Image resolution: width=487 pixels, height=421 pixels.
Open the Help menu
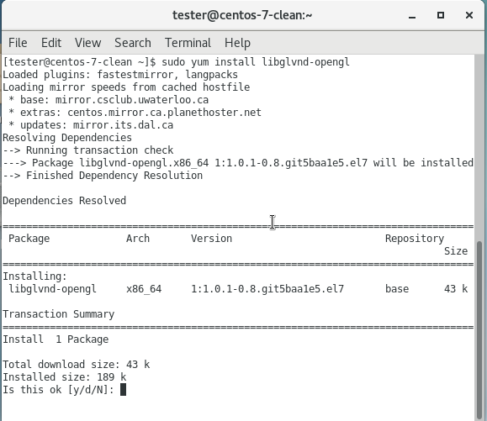click(x=237, y=43)
